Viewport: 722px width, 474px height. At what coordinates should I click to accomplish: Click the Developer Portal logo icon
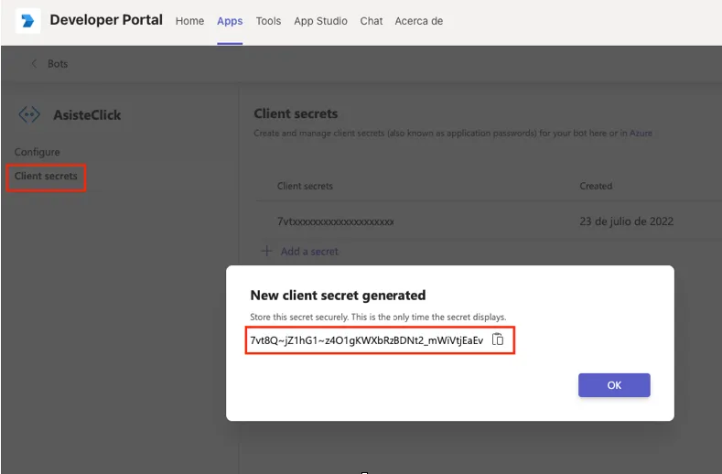click(x=27, y=21)
